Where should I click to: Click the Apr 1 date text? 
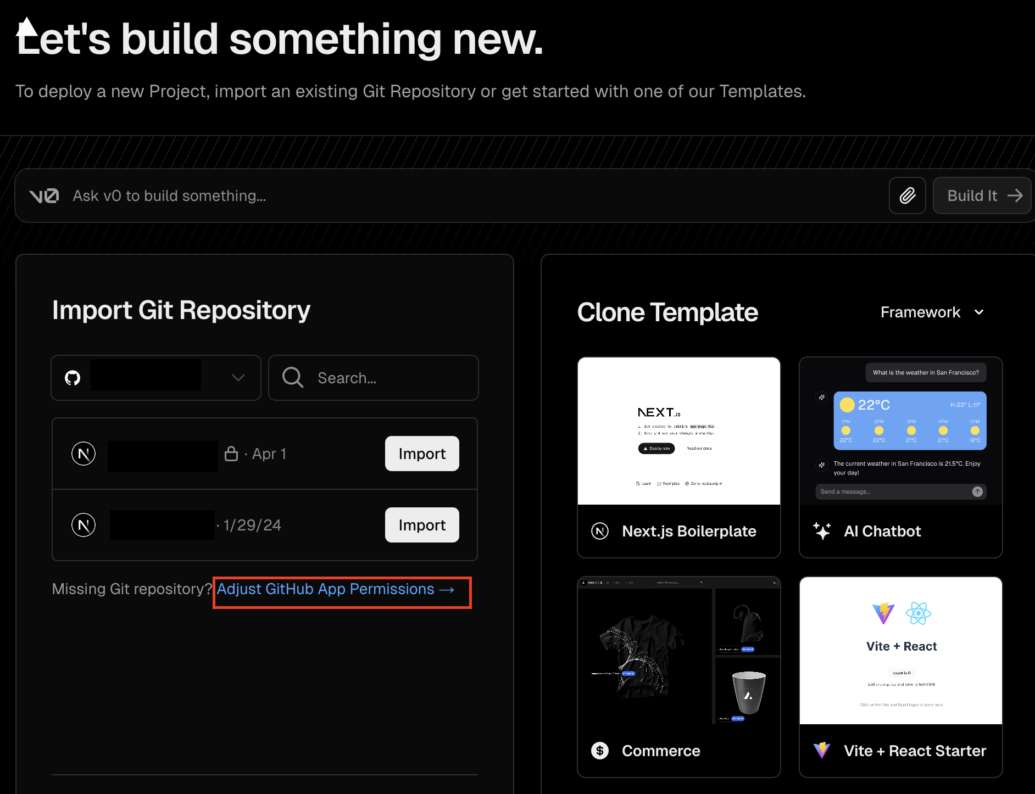pos(269,454)
